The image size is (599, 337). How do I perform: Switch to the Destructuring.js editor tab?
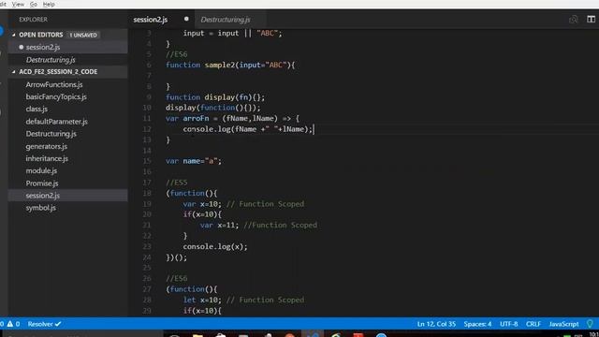coord(226,20)
